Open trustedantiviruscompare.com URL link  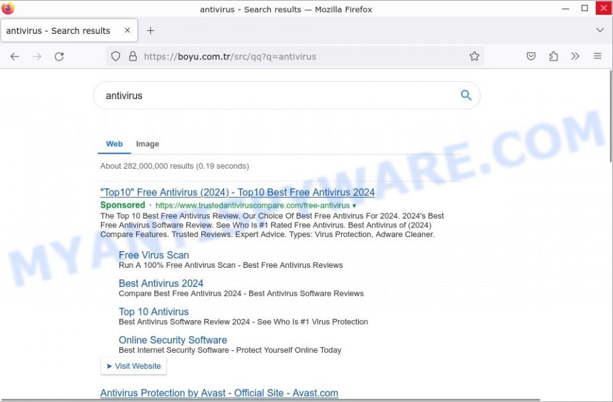click(x=253, y=206)
